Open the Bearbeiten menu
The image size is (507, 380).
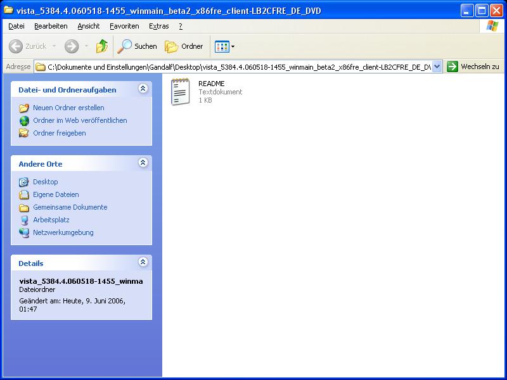coord(51,26)
